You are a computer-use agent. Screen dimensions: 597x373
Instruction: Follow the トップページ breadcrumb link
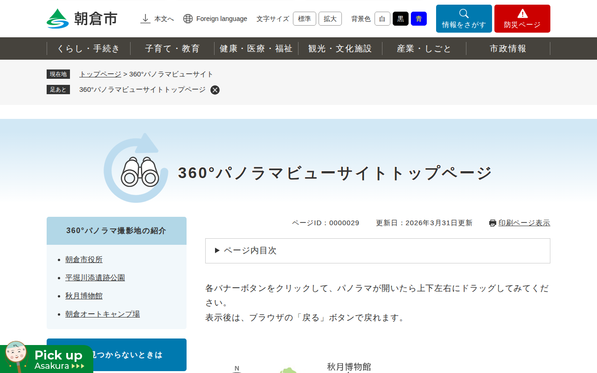pos(100,74)
